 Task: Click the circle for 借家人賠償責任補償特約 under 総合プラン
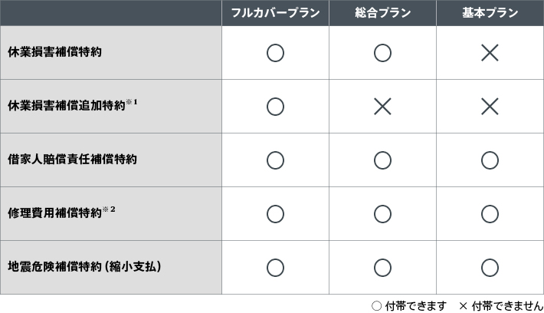pyautogui.click(x=382, y=160)
